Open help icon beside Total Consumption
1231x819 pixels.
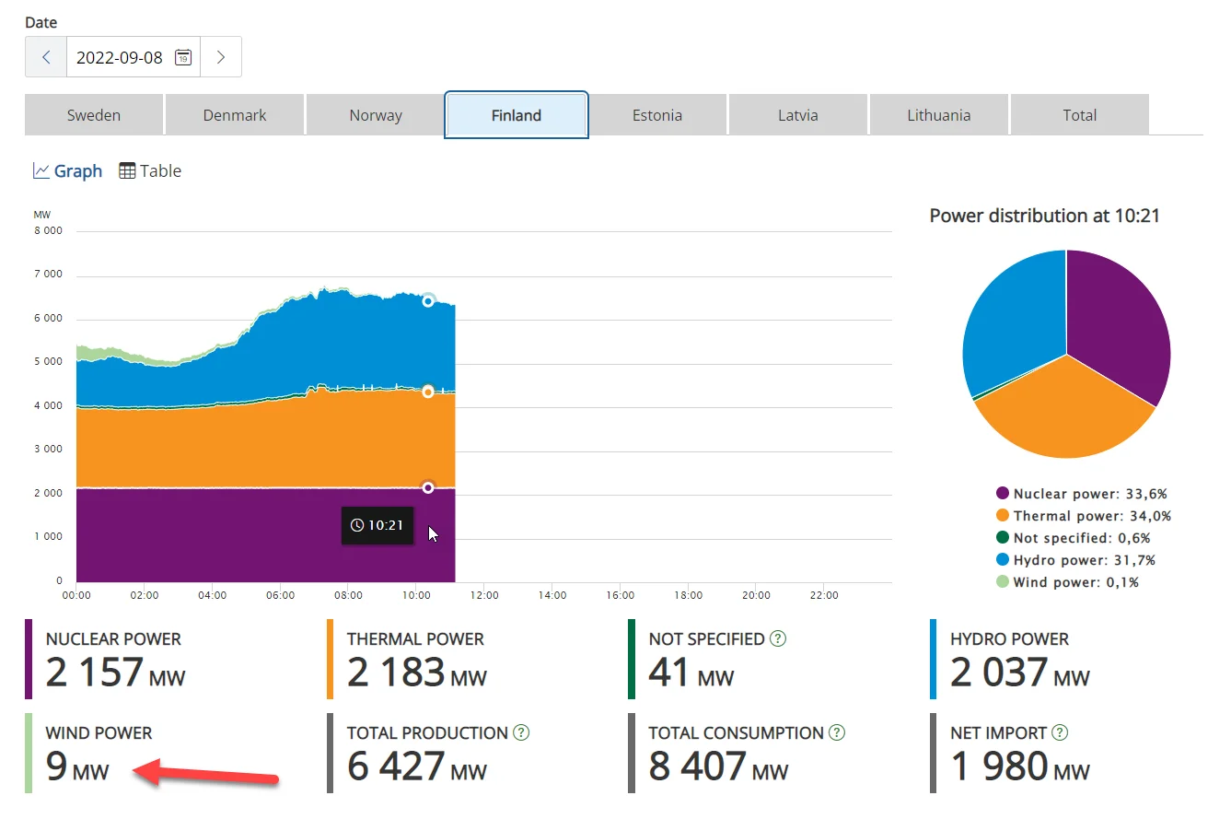pyautogui.click(x=837, y=733)
